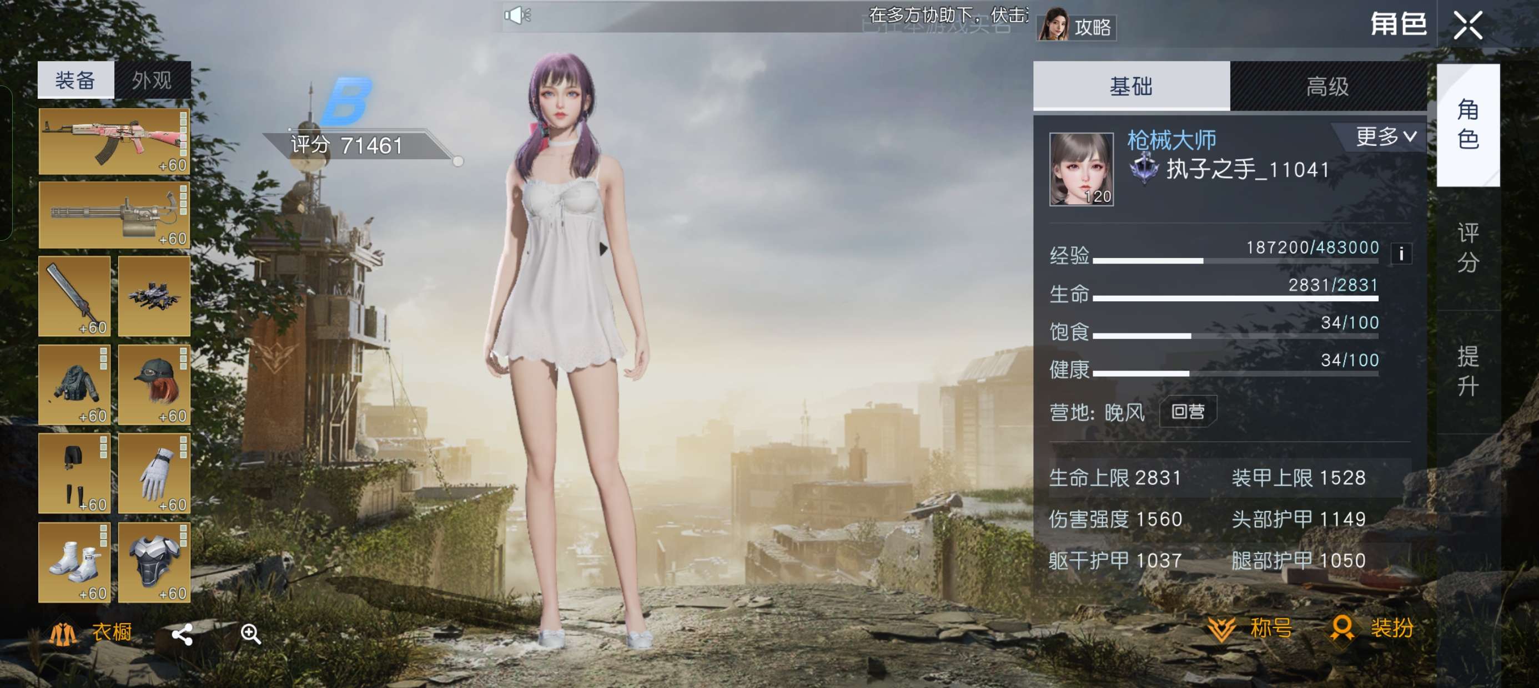Viewport: 1539px width, 688px height.
Task: Open the black shorts leg slot
Action: tap(74, 474)
